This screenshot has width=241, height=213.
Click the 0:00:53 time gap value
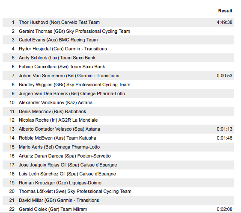pos(224,76)
